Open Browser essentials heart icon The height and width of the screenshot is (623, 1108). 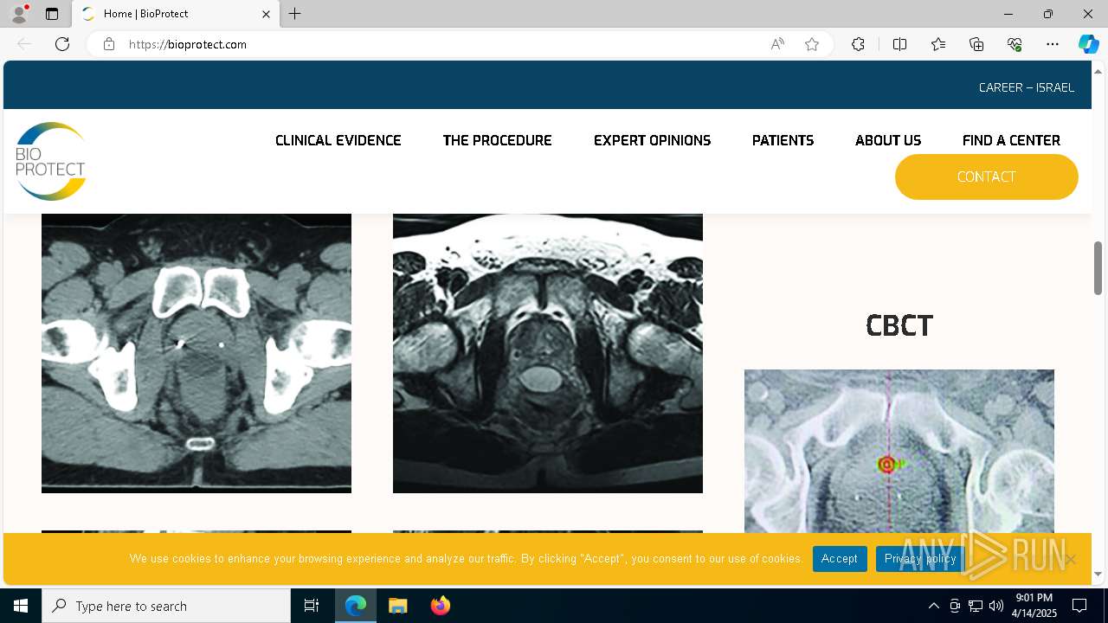1015,44
